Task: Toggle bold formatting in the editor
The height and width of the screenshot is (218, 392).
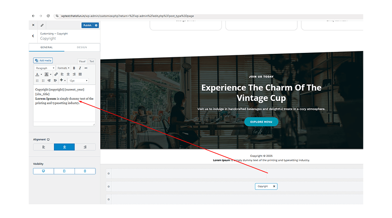Action: click(74, 68)
